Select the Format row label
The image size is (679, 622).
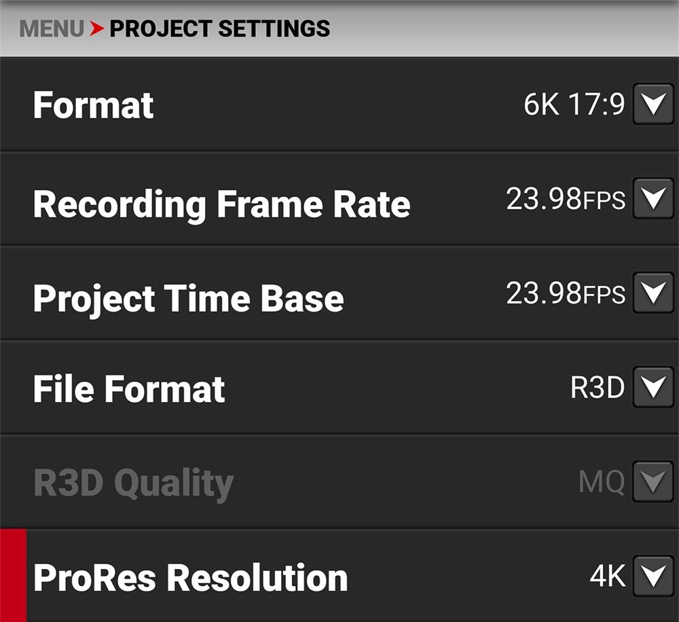(x=94, y=105)
